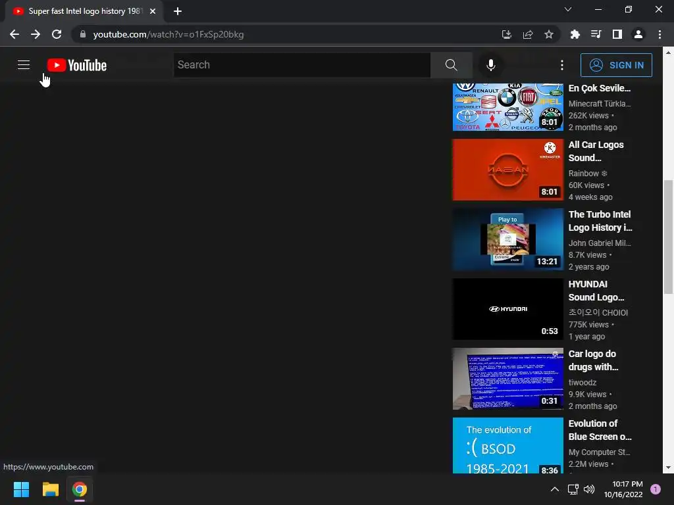
Task: Open blue screen Car logo thumbnail
Action: coord(507,379)
